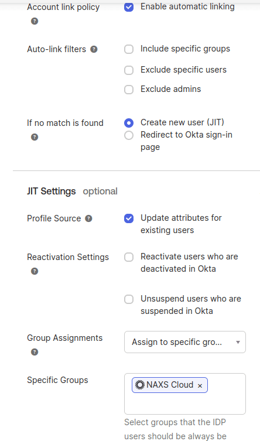Show help icon next to Auto-link filters
Image resolution: width=260 pixels, height=441 pixels.
click(x=94, y=49)
